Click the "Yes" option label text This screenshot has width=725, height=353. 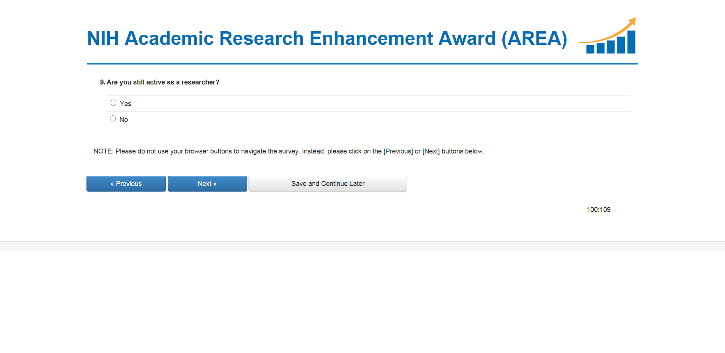(x=125, y=104)
